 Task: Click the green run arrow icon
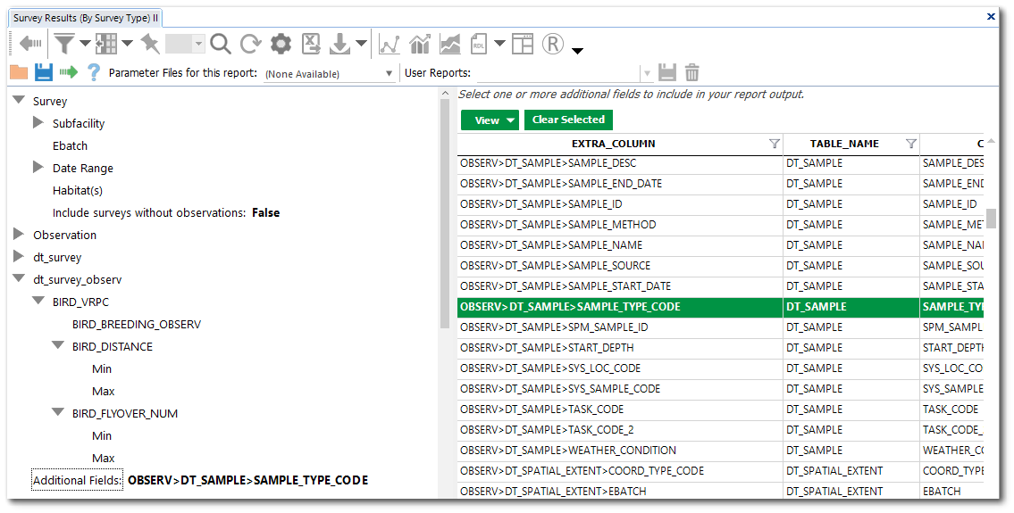[x=69, y=72]
